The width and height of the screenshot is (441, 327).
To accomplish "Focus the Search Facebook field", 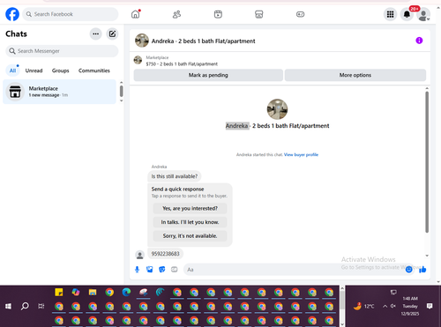I will tap(71, 14).
